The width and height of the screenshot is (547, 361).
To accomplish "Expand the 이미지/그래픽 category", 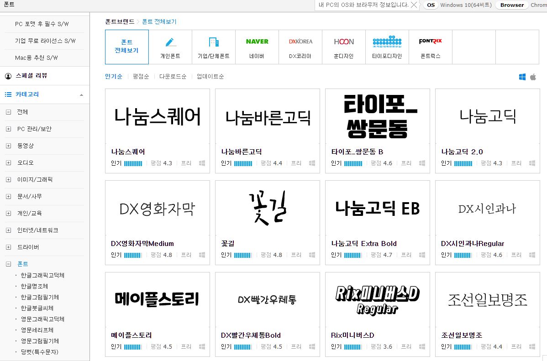I will pyautogui.click(x=8, y=180).
